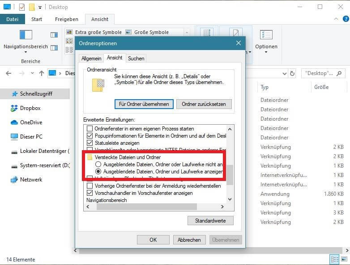350x265 pixels.
Task: Expand the layout gallery scroll arrow
Action: tap(187, 32)
